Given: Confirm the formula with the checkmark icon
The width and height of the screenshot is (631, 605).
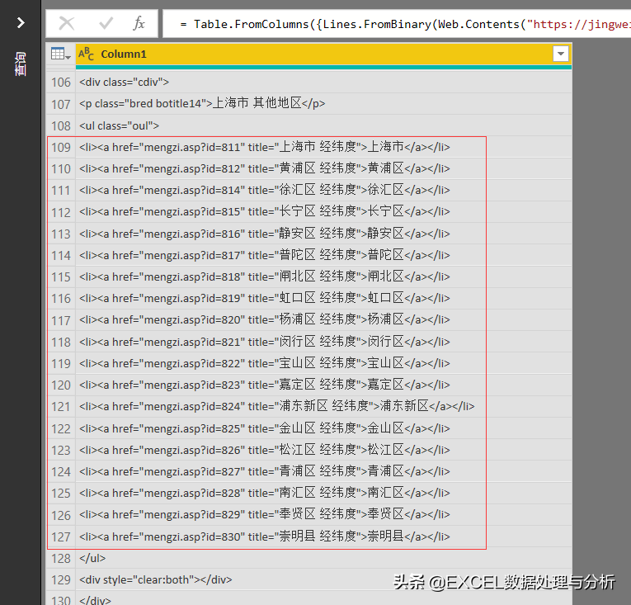Looking at the screenshot, I should click(106, 23).
